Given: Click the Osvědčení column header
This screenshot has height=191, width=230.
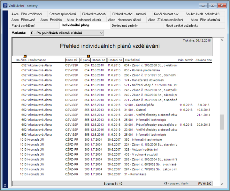Looking at the screenshot, I should tap(132, 60).
